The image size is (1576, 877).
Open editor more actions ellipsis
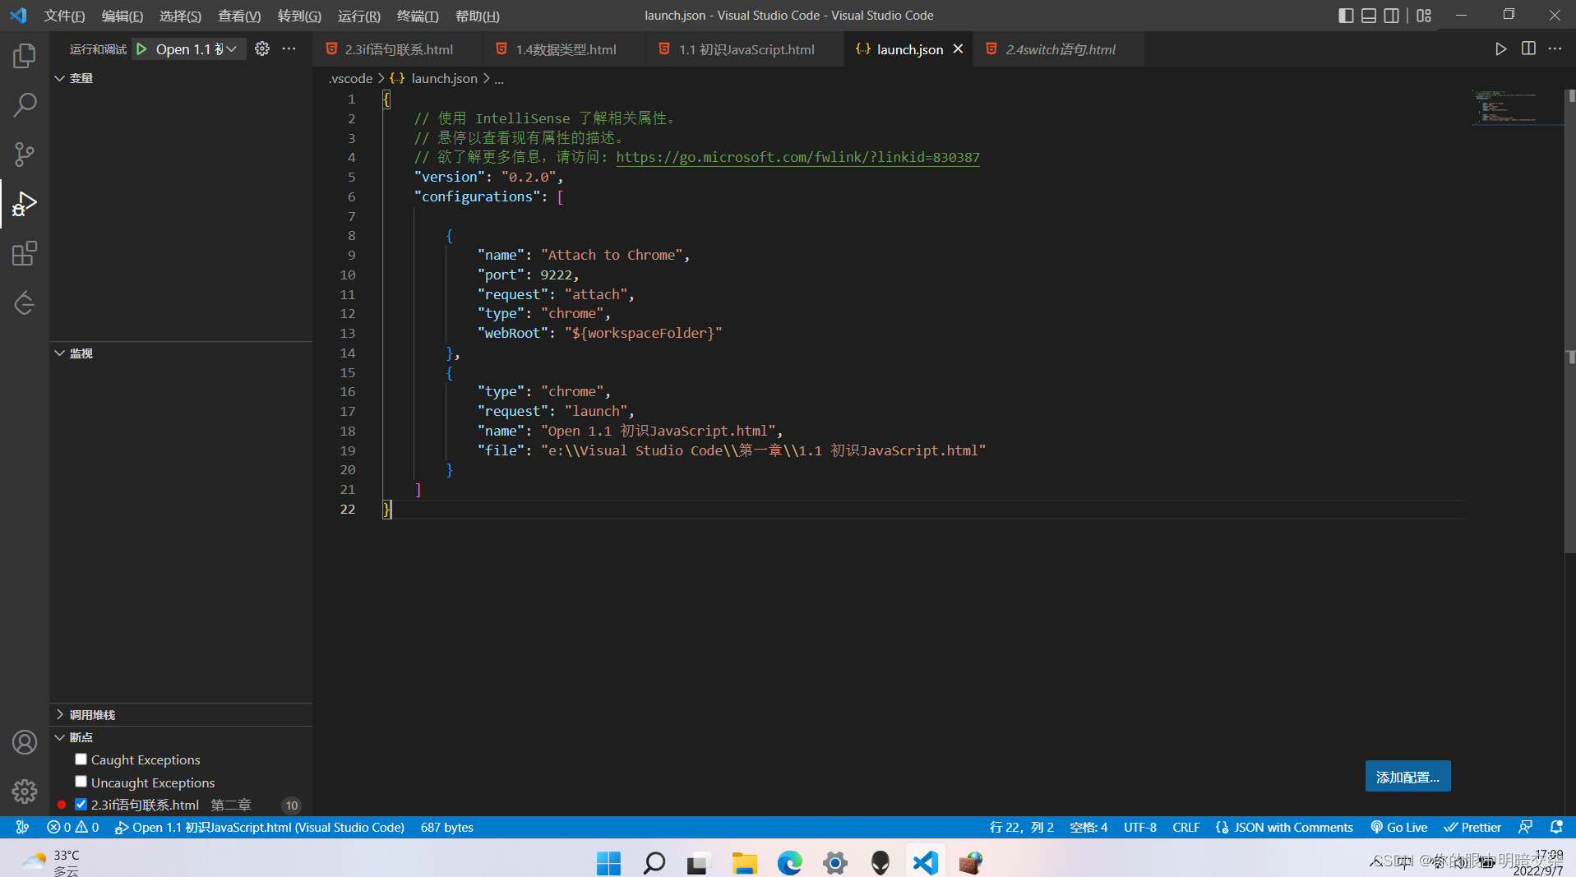click(1555, 49)
